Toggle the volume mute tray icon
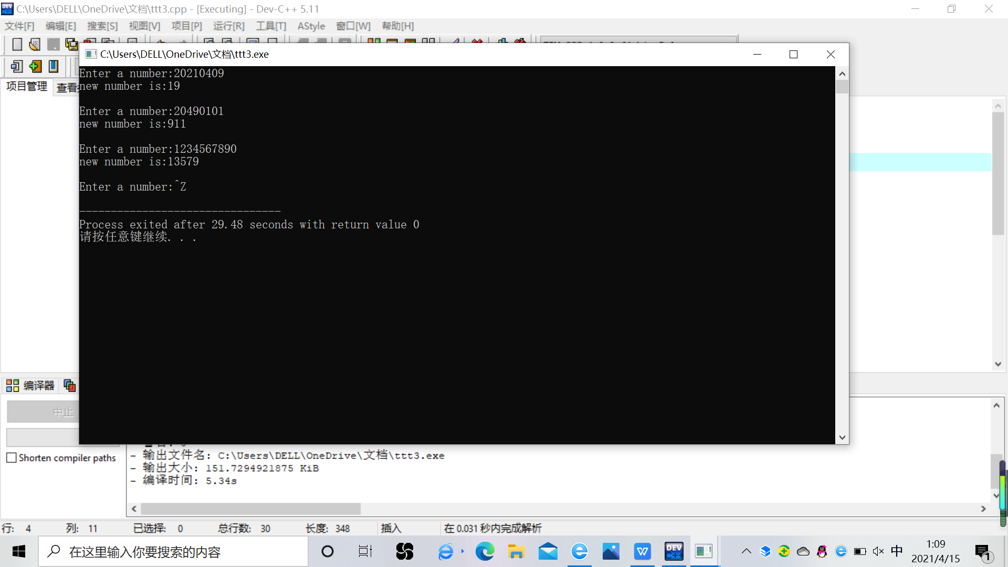Screen dimensions: 1008x567 [x=878, y=551]
